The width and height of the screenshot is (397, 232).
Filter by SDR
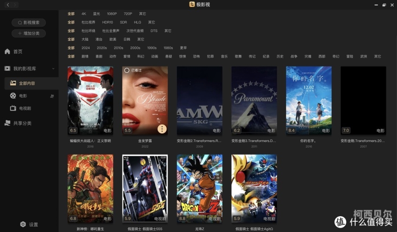[x=124, y=22]
